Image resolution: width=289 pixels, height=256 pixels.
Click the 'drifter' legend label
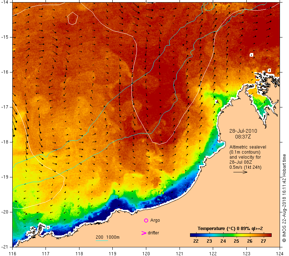(x=153, y=233)
